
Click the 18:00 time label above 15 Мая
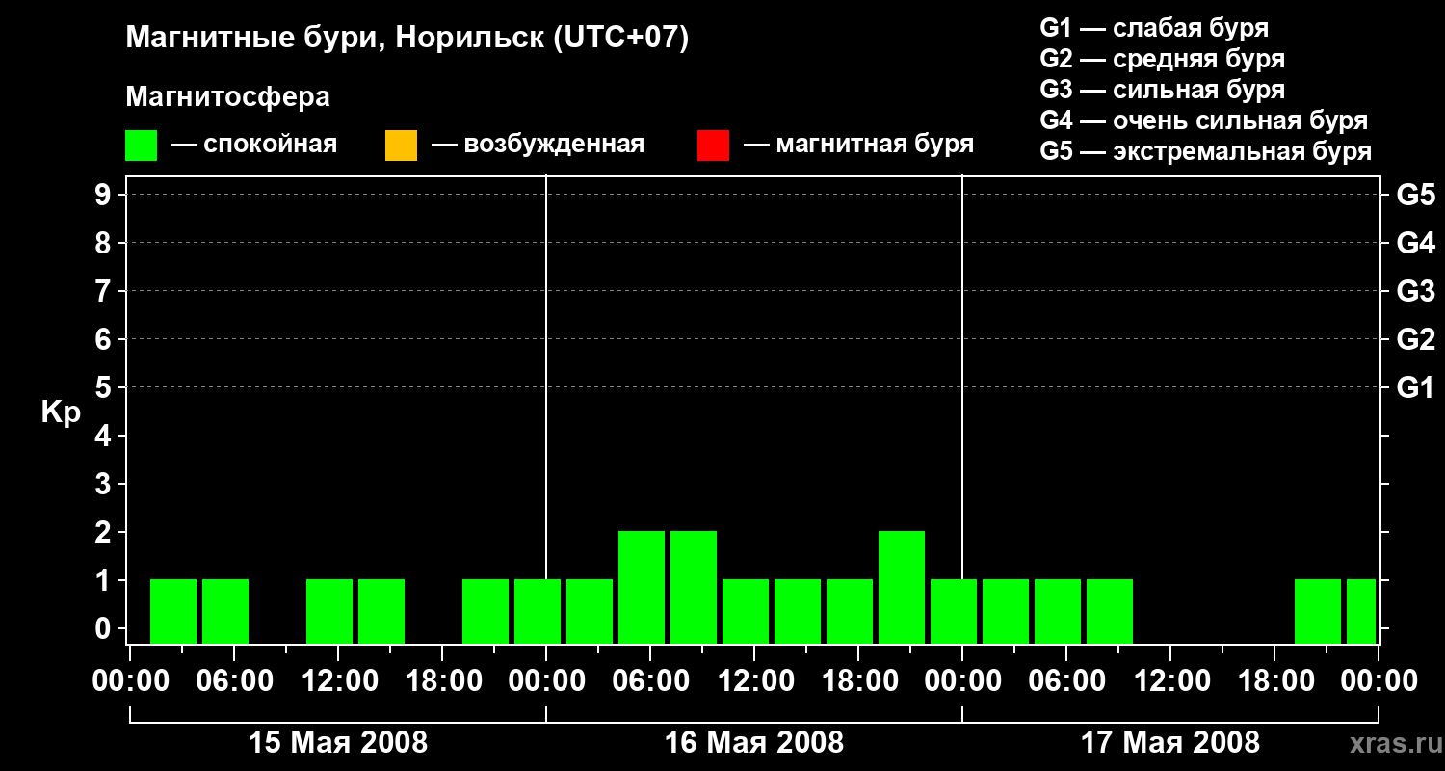click(442, 681)
